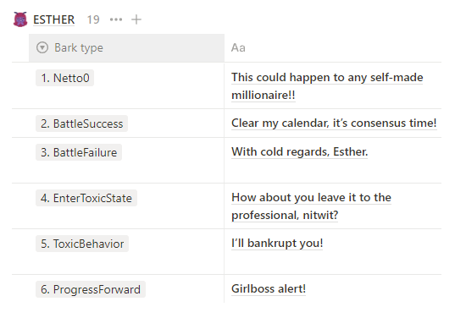
Task: Select the 4. EnterToxicState tag
Action: [x=86, y=198]
